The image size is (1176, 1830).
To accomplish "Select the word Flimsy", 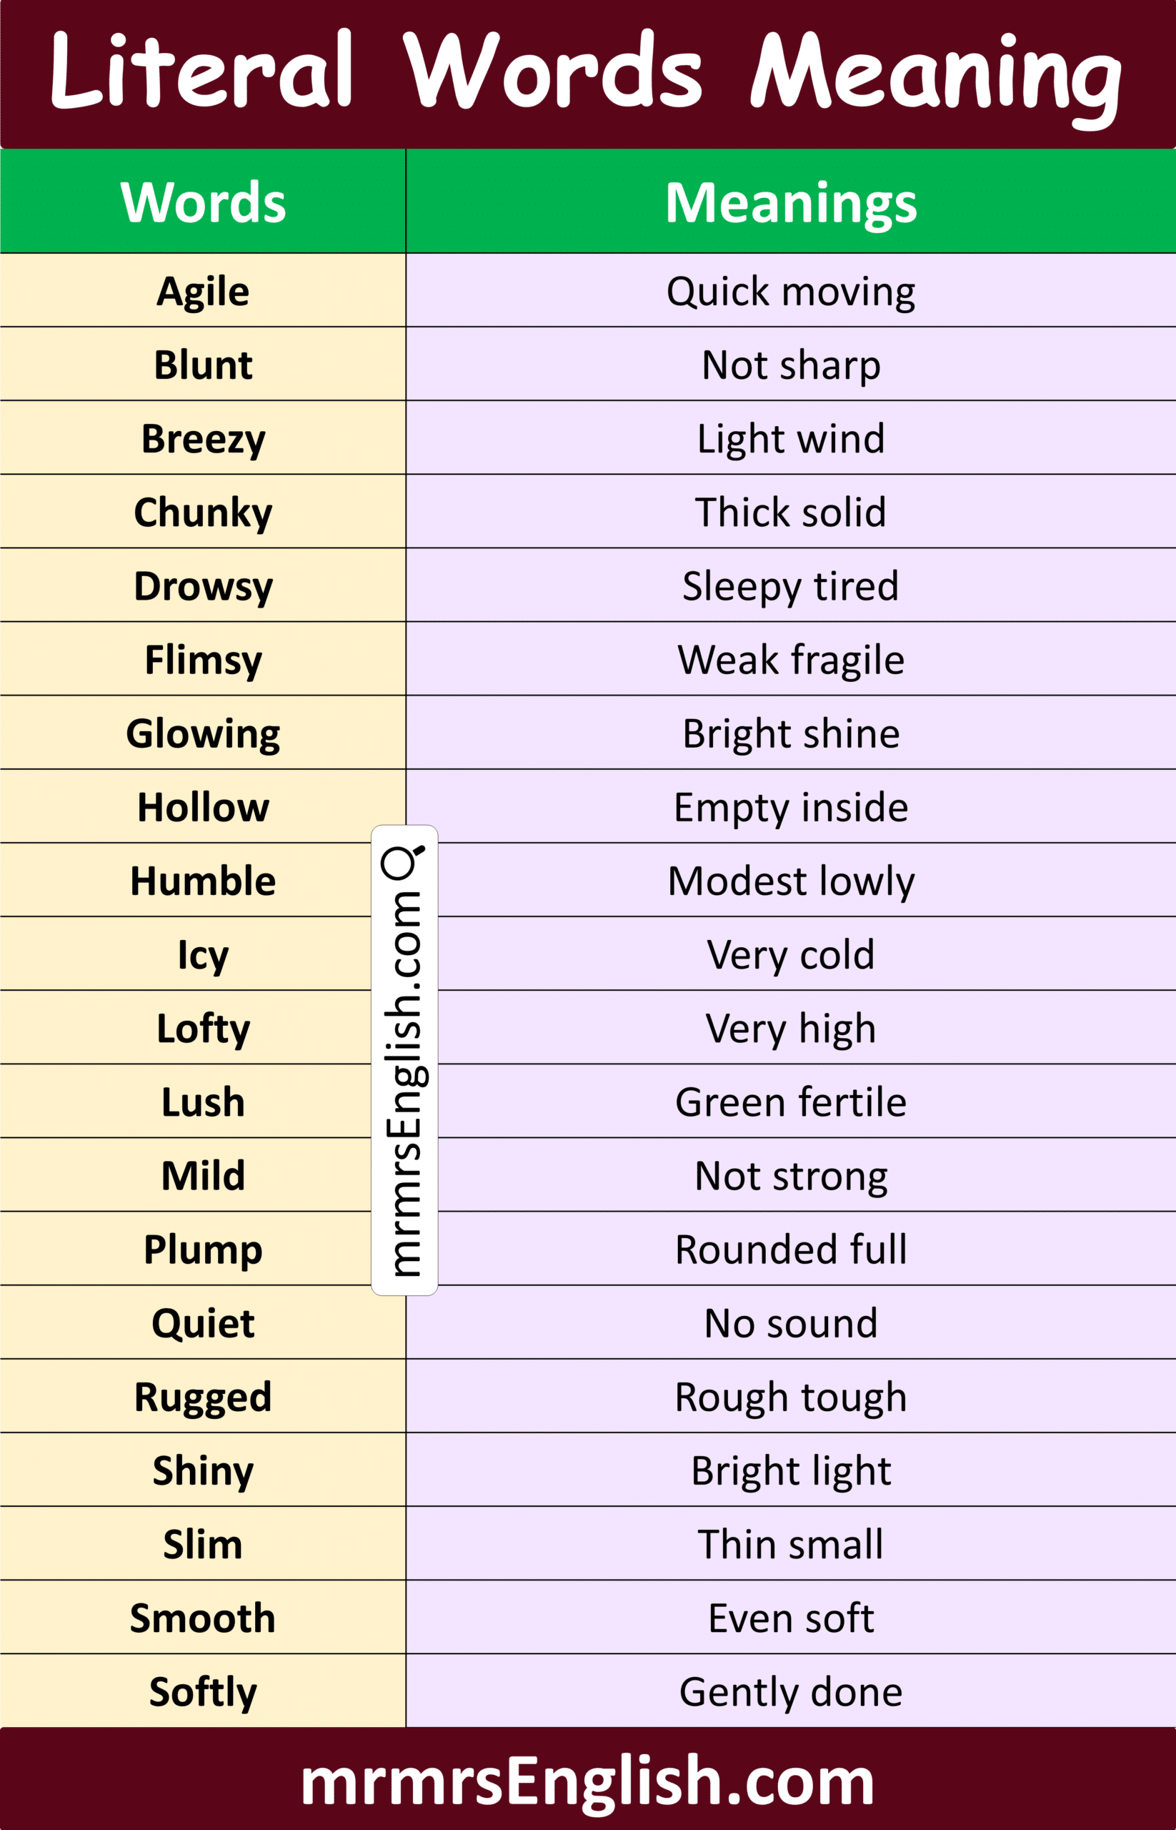I will tap(203, 659).
